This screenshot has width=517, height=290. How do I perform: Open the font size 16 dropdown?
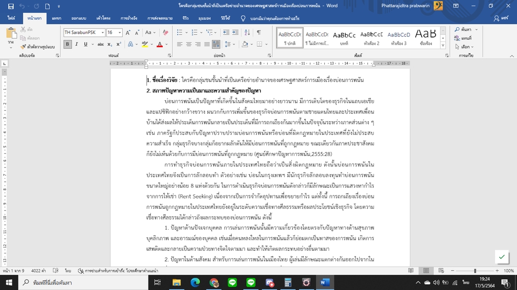click(x=120, y=32)
